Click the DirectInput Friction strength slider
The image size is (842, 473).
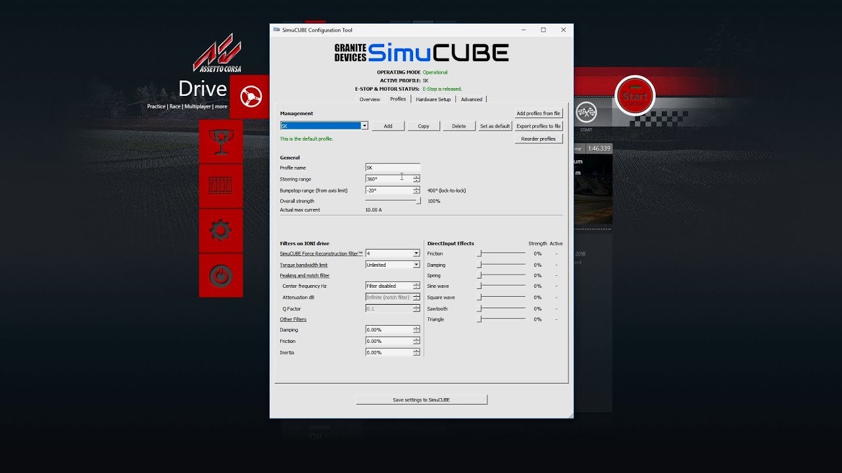point(502,253)
